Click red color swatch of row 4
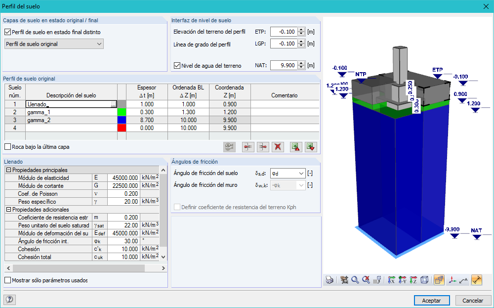494x308 pixels. [122, 128]
